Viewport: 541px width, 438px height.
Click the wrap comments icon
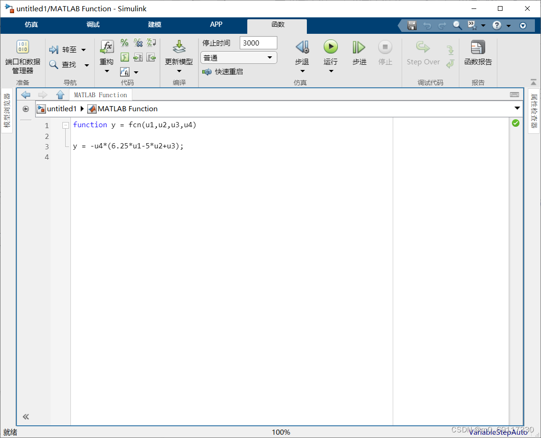[151, 42]
